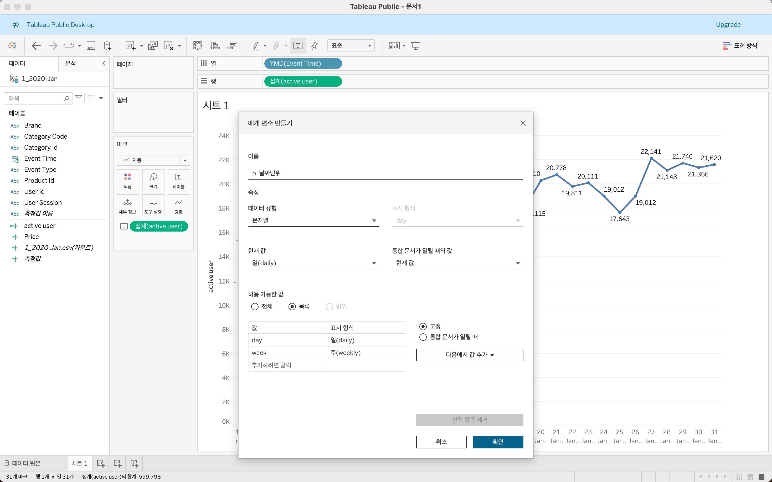Expand the 다음에서 값 추가 dropdown
Viewport: 772px width, 482px height.
470,355
